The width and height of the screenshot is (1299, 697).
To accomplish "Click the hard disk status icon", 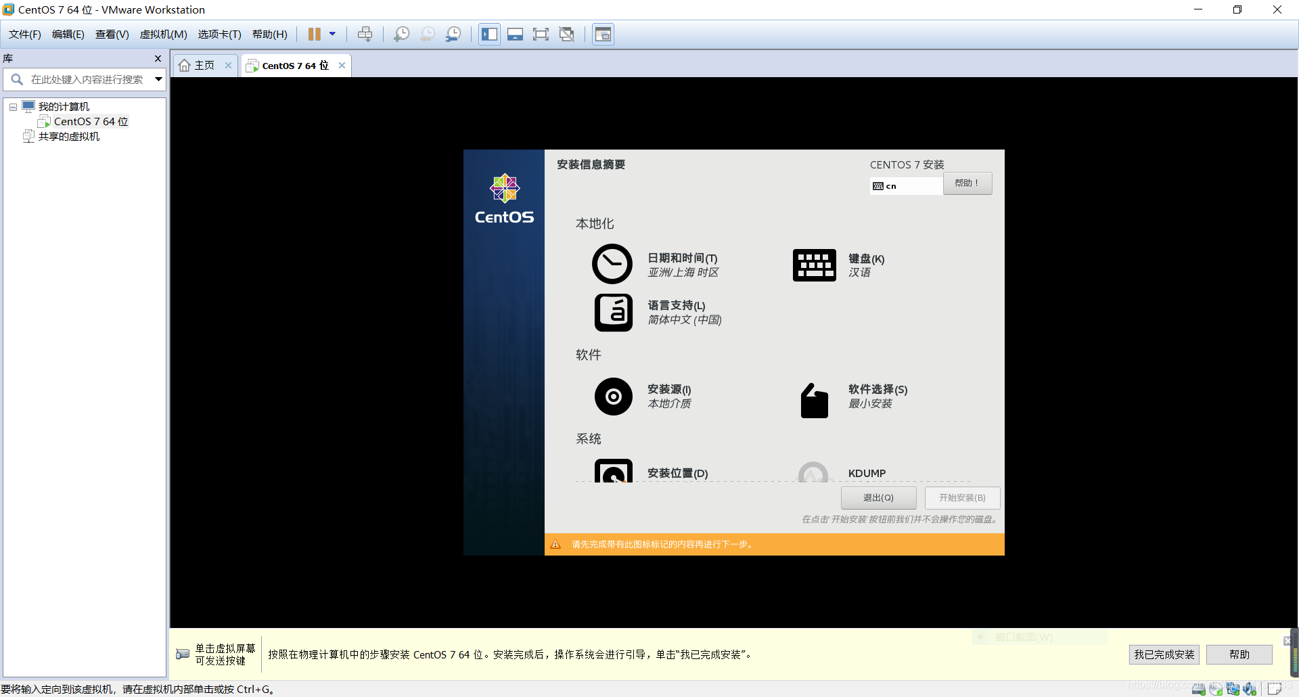I will click(1198, 689).
